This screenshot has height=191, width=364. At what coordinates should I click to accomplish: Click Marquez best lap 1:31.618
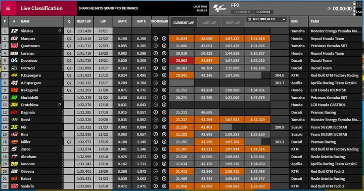pyautogui.click(x=84, y=39)
